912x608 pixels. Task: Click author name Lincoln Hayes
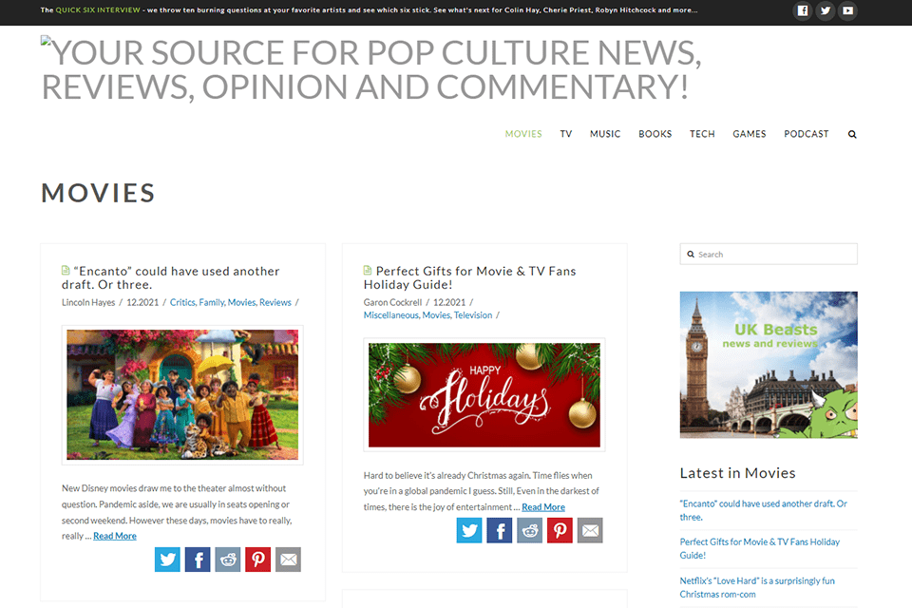point(88,302)
